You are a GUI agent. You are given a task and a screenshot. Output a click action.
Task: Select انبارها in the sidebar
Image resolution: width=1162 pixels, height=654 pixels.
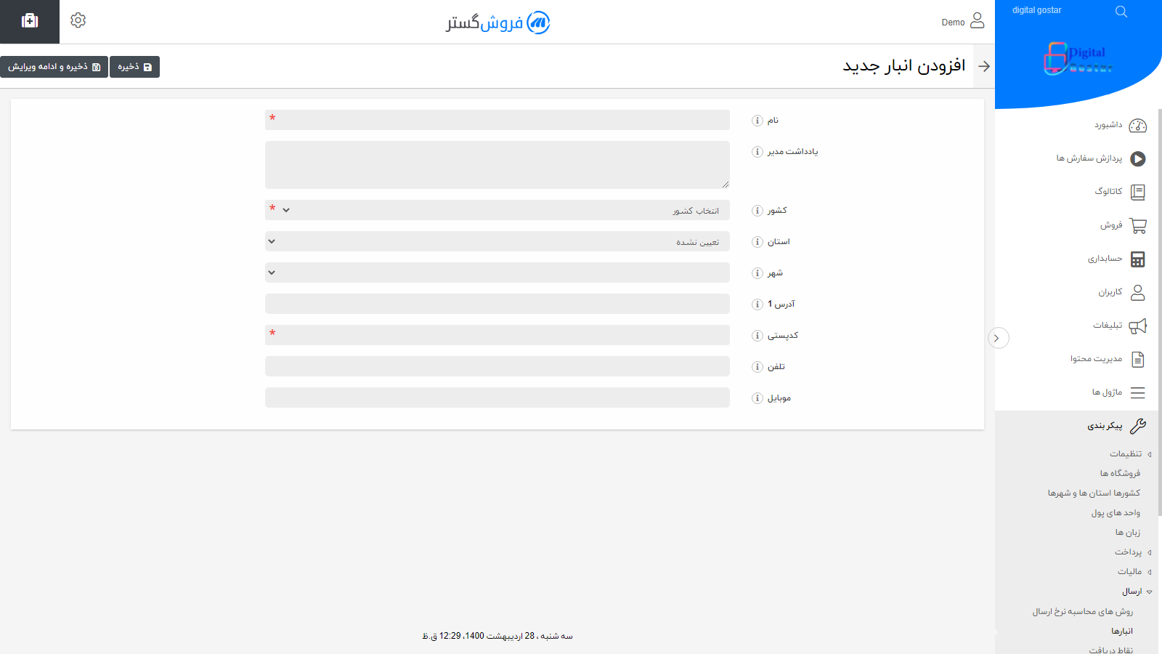pos(1121,631)
